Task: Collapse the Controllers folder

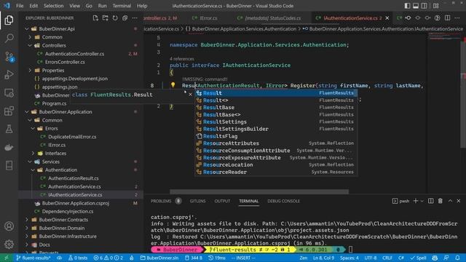Action: [x=30, y=45]
